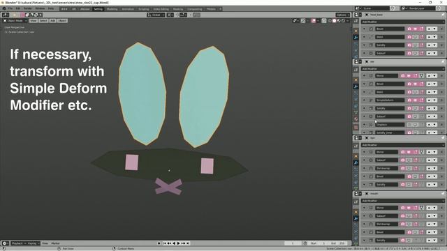Toggle SimpleDeform render camera visibility
Screen dimensions: 447x251
[x=409, y=100]
